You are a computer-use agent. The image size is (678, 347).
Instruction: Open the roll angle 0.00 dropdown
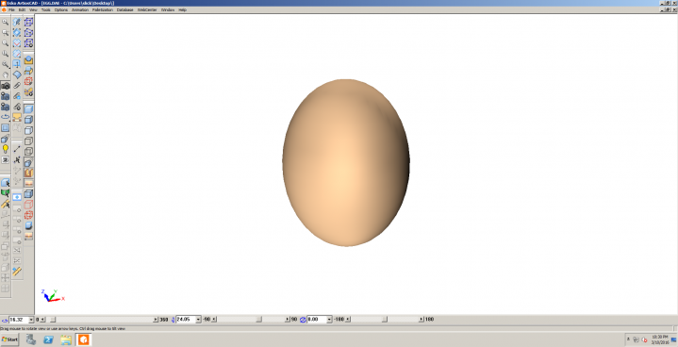[329, 320]
